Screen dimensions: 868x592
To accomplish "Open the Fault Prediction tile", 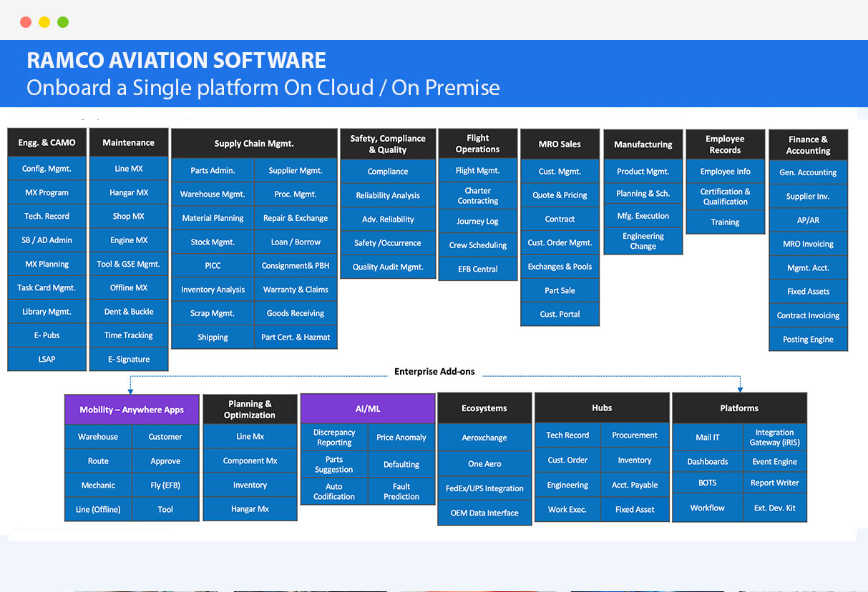I will pyautogui.click(x=401, y=492).
